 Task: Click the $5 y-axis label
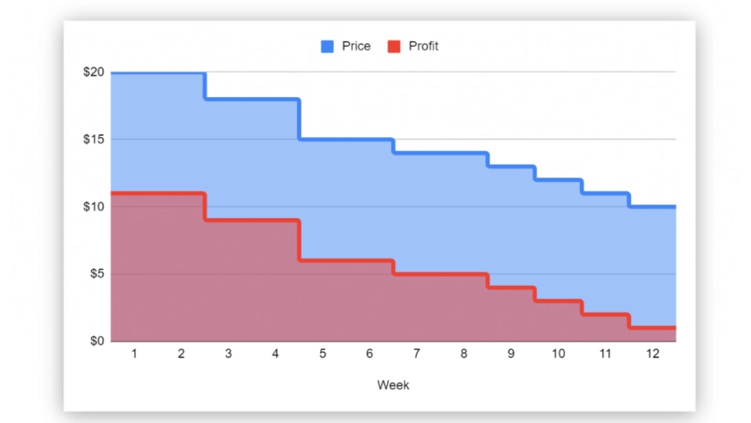point(97,274)
